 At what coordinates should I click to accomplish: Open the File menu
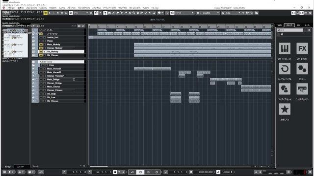click(11, 8)
